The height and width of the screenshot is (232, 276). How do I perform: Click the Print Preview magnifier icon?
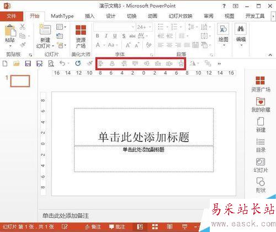coord(51,64)
